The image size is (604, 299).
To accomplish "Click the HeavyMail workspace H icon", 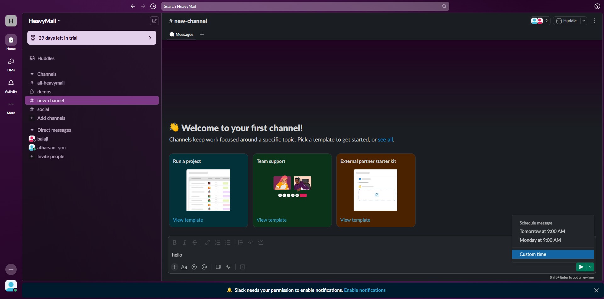I will [11, 21].
